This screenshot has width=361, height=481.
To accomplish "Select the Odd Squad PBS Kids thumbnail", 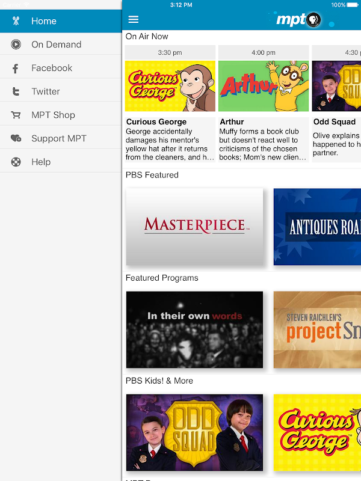I will (194, 432).
